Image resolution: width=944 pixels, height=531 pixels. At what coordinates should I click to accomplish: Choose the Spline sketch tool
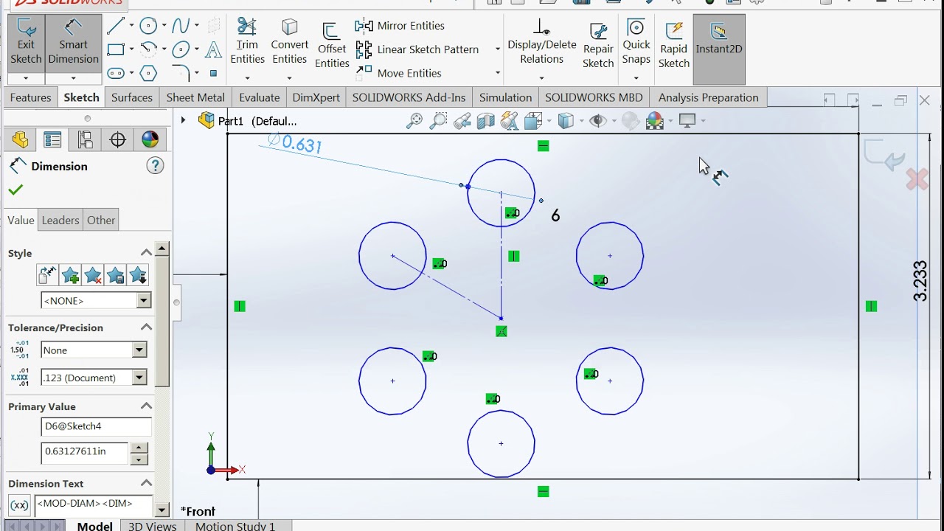181,27
